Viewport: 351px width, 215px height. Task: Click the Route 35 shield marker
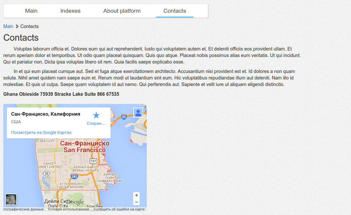click(47, 173)
